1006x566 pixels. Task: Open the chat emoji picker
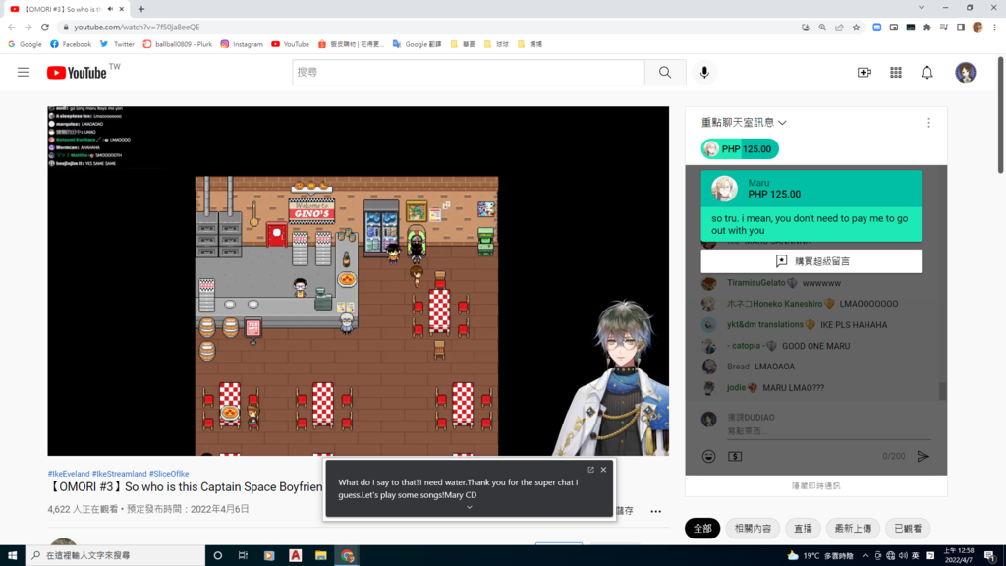pyautogui.click(x=708, y=456)
